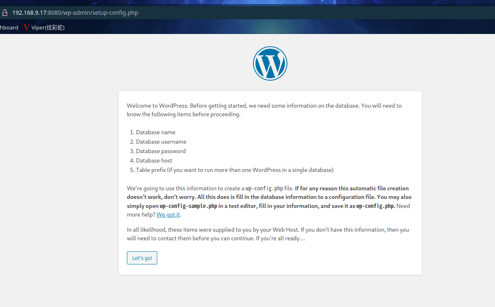Viewport: 495px width, 307px height.
Task: Click the URL address bar
Action: point(247,13)
